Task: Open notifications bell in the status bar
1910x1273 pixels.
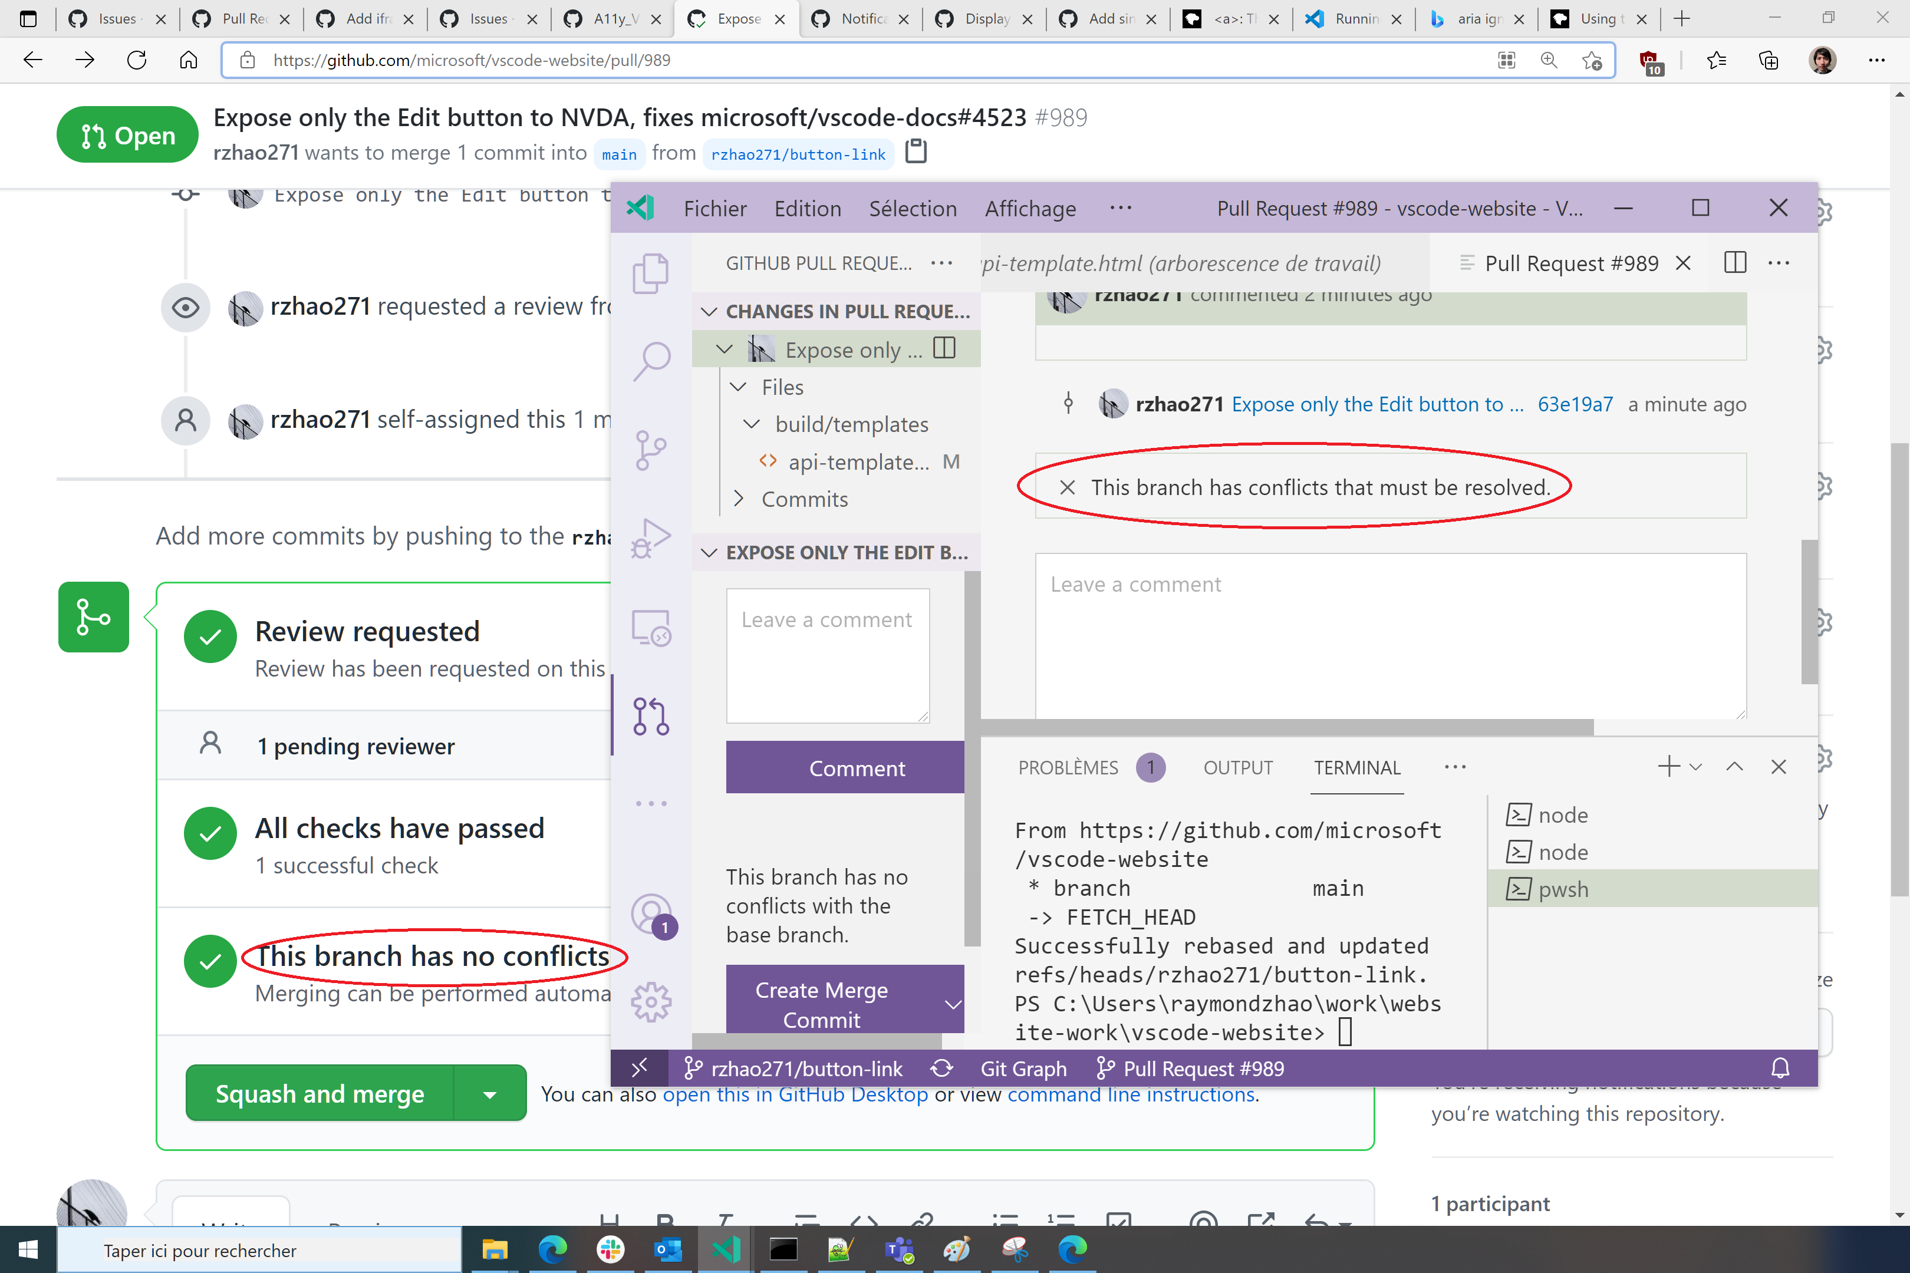Action: (1781, 1068)
